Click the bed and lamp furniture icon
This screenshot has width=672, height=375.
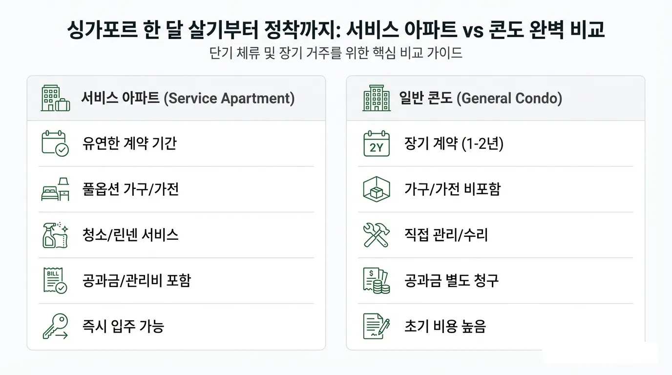point(55,189)
